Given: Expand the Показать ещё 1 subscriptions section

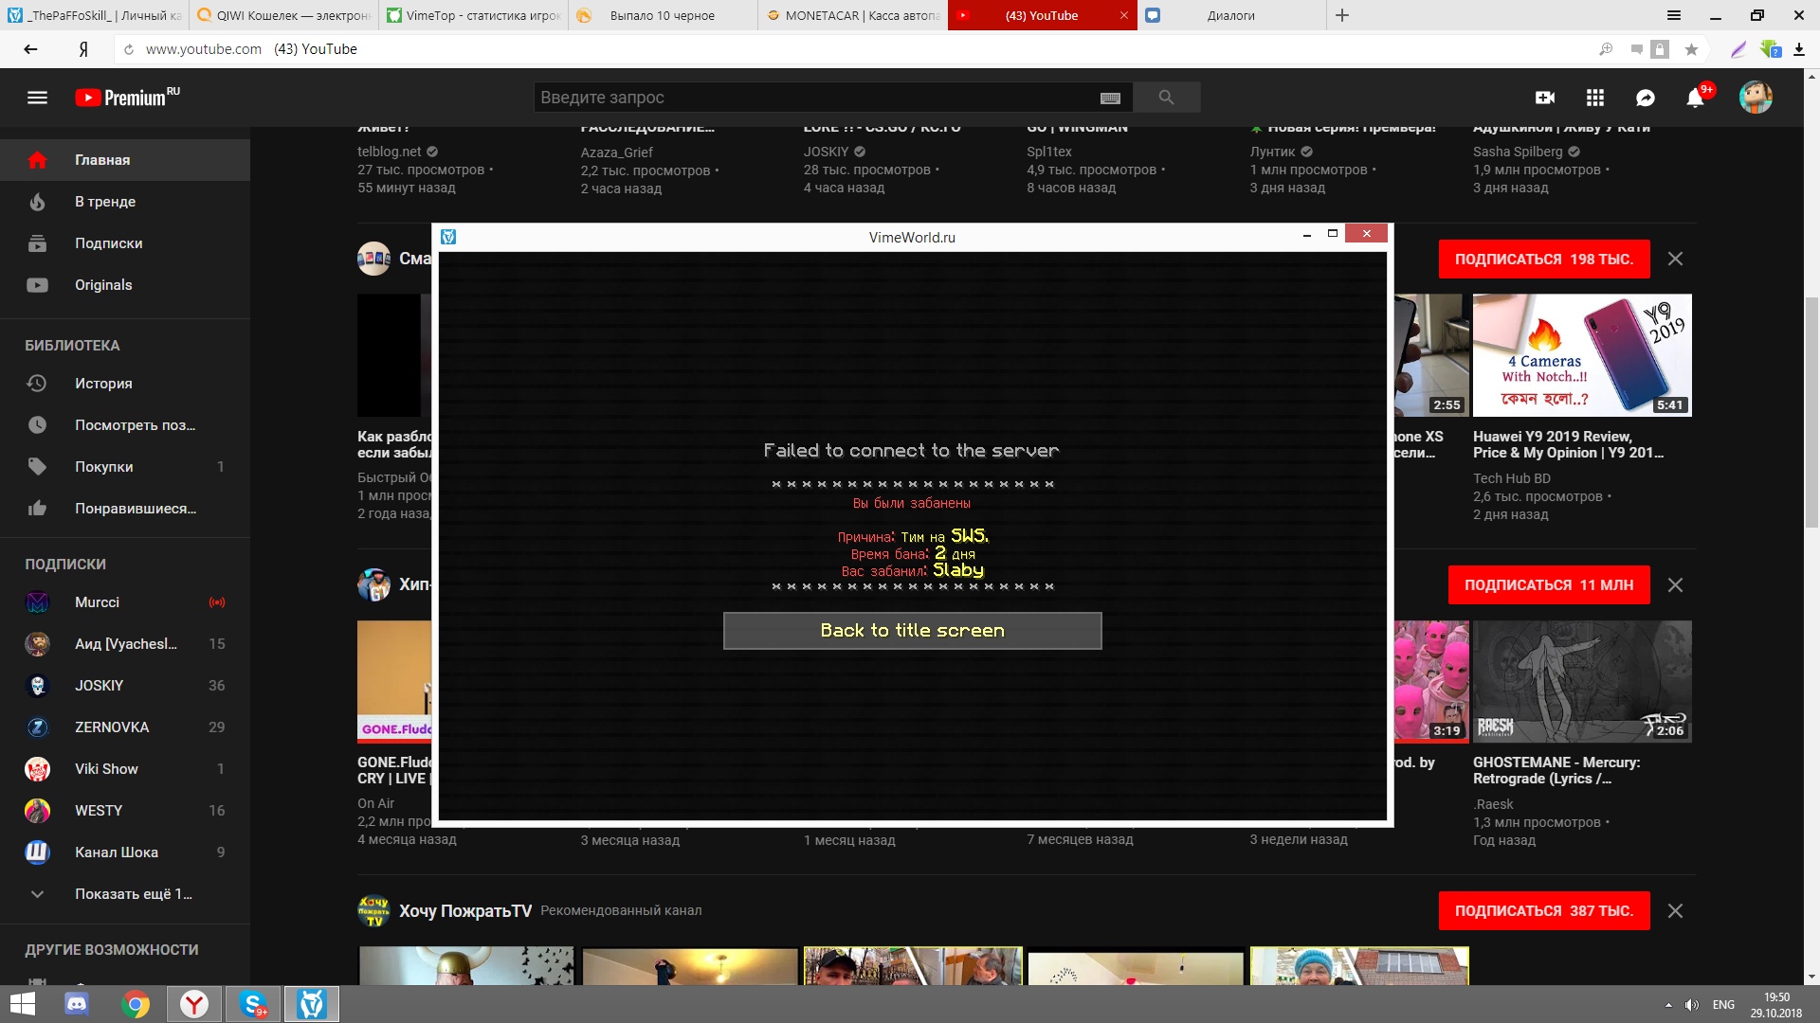Looking at the screenshot, I should 133,894.
